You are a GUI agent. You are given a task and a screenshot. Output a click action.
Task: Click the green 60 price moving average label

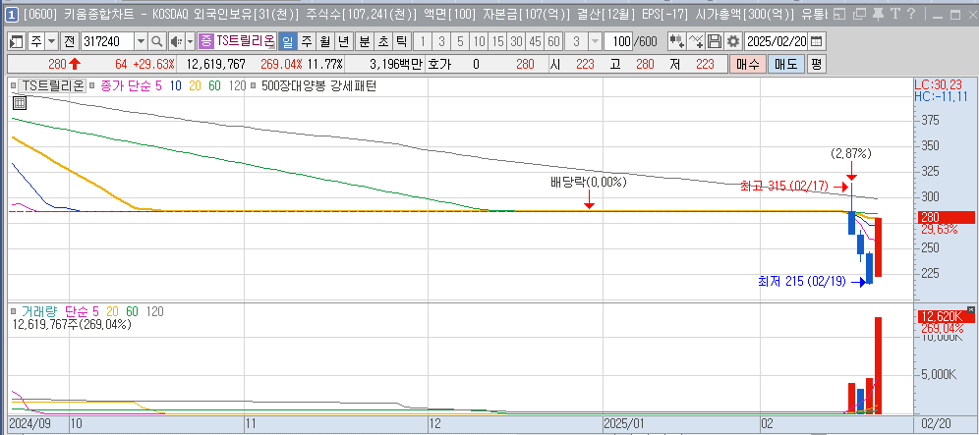coord(214,86)
